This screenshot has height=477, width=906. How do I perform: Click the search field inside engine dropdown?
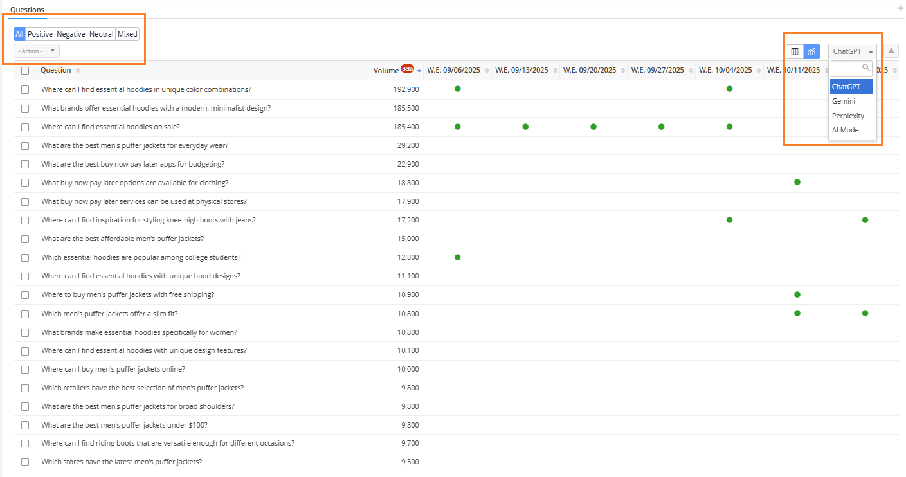pyautogui.click(x=847, y=68)
